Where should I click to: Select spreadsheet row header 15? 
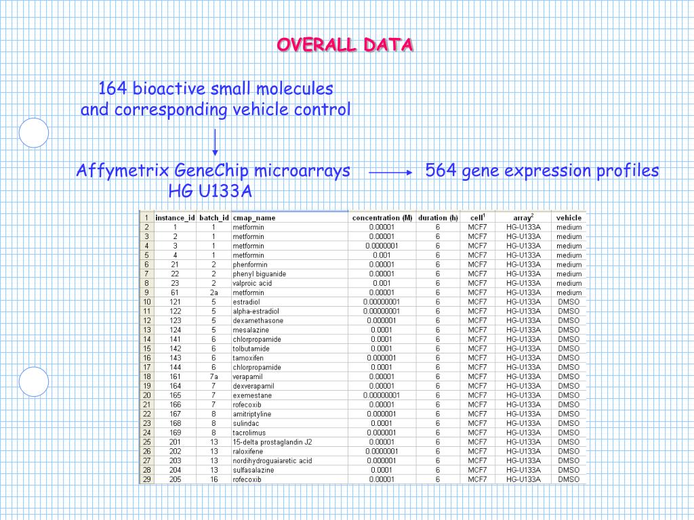coord(146,349)
